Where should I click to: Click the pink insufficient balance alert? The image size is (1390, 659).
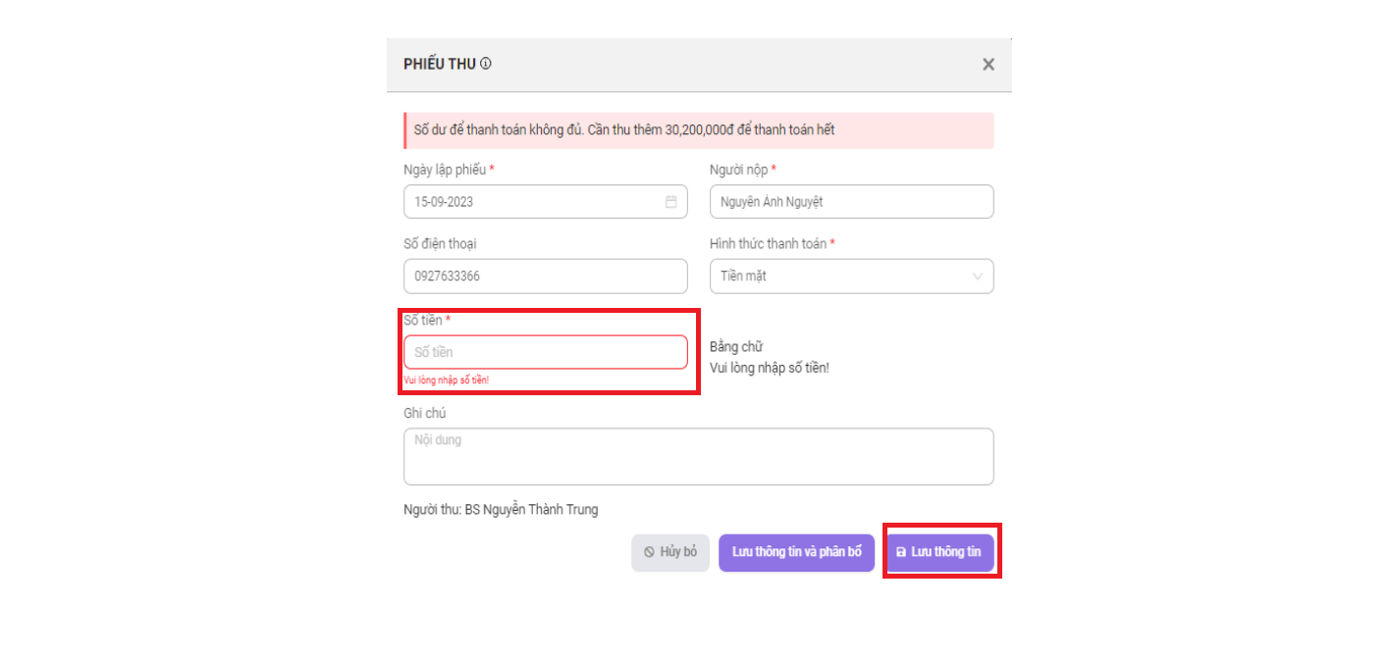699,130
